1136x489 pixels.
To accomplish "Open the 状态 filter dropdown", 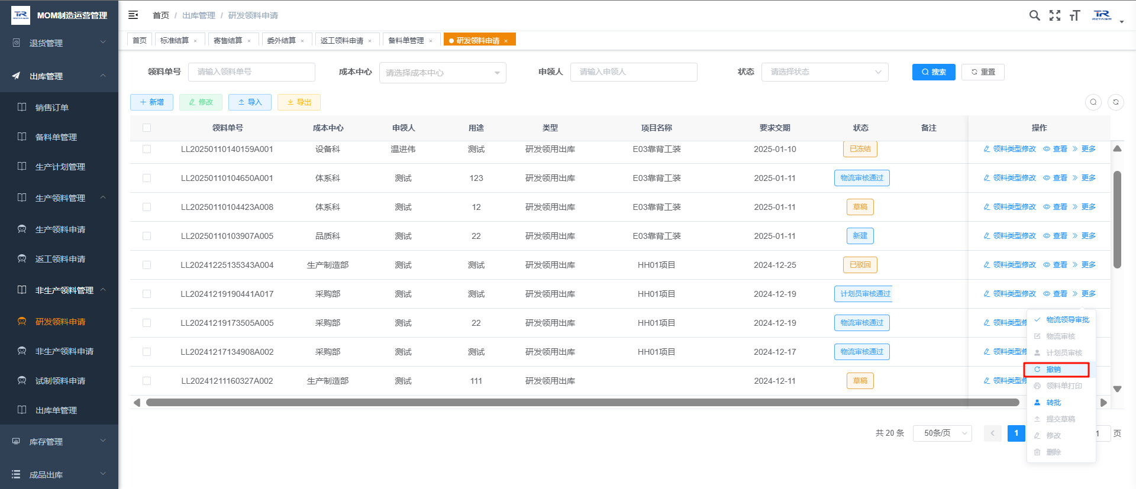I will (825, 72).
